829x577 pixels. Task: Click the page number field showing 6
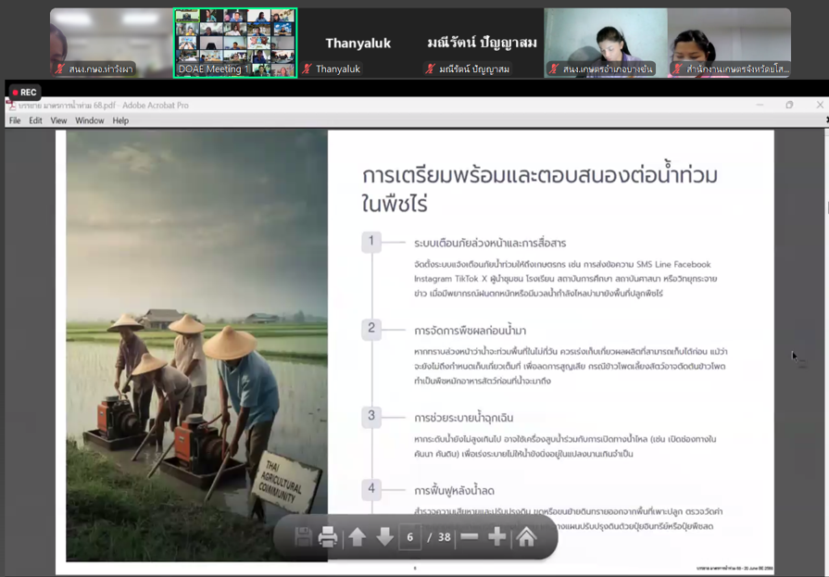pos(409,537)
